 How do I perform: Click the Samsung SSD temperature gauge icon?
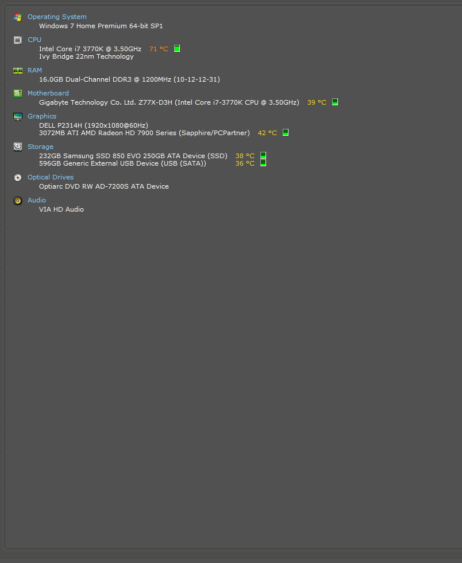[x=263, y=155]
